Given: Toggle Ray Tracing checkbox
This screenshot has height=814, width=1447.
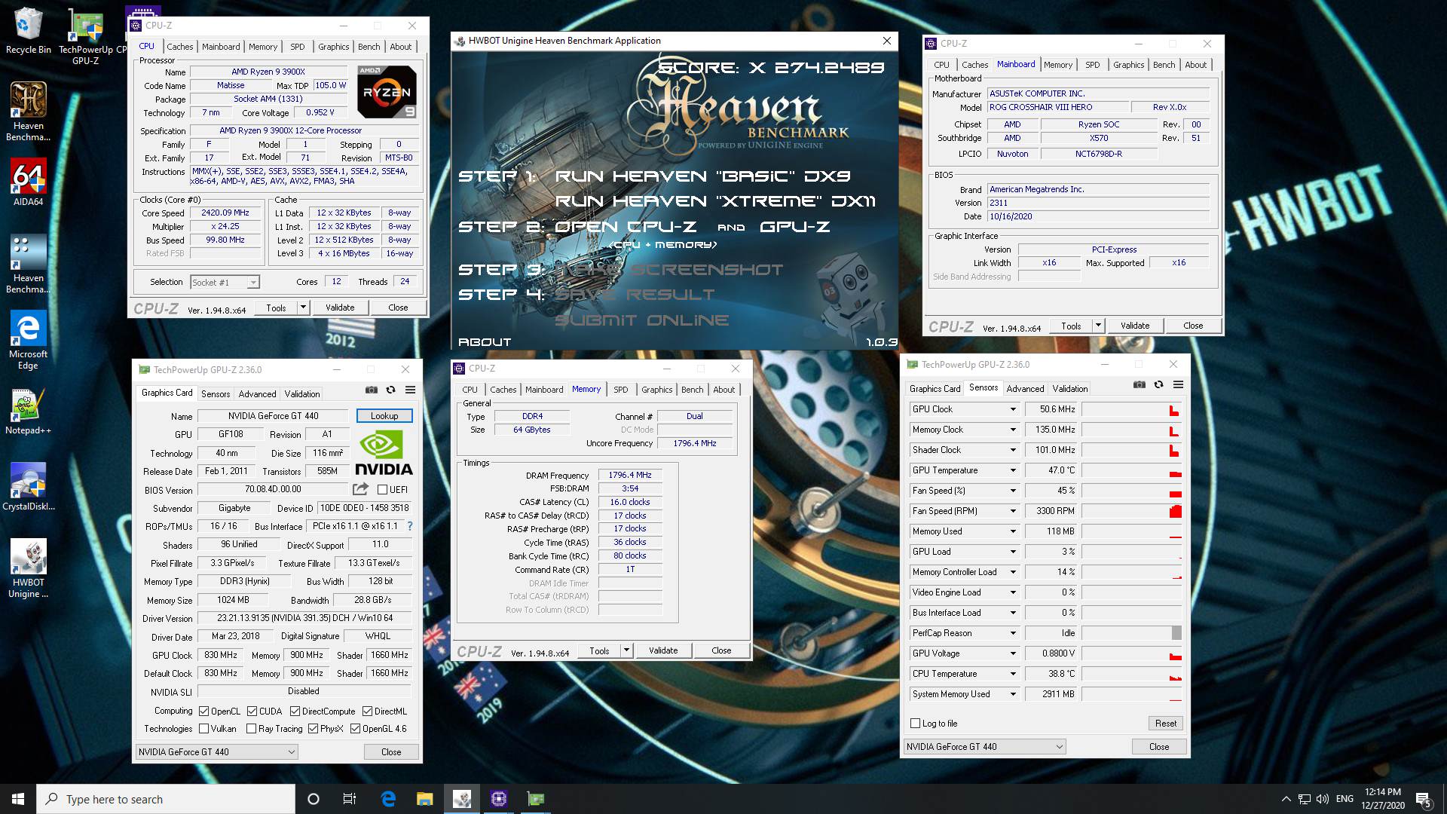Looking at the screenshot, I should (x=252, y=729).
